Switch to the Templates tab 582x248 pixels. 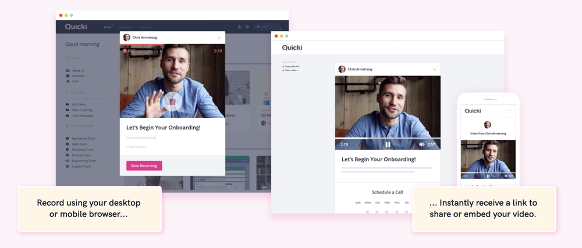tap(145, 27)
